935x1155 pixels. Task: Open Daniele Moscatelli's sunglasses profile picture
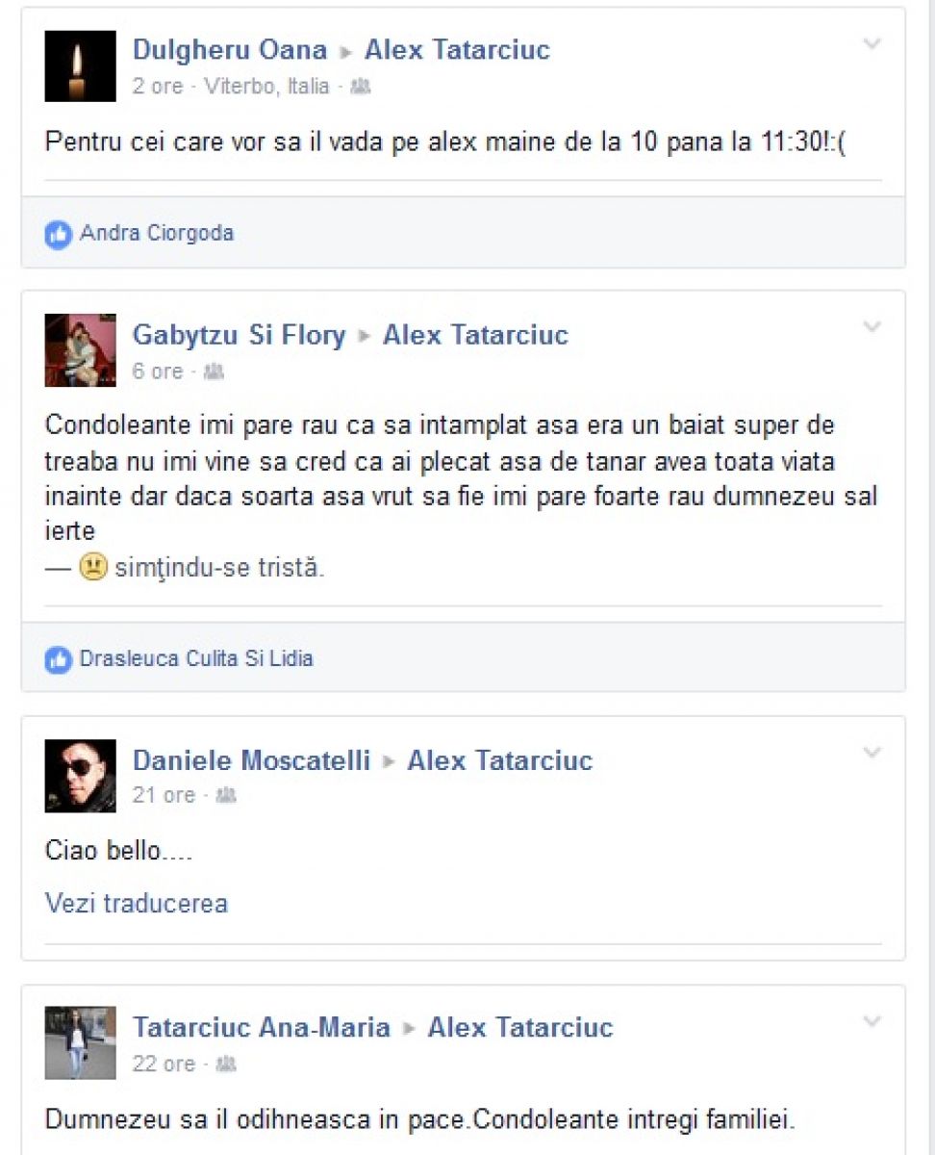click(x=80, y=776)
